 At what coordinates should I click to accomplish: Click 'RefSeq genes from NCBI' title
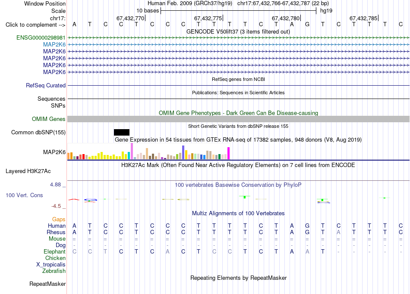[x=238, y=79]
